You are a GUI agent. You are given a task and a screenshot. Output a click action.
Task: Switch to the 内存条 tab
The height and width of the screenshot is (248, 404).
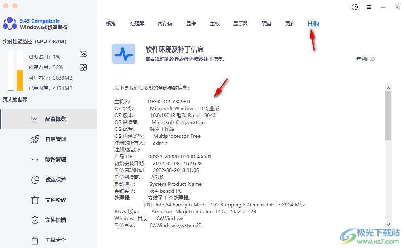[165, 24]
